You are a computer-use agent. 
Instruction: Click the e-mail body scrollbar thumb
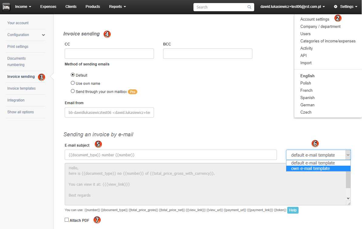(x=348, y=180)
